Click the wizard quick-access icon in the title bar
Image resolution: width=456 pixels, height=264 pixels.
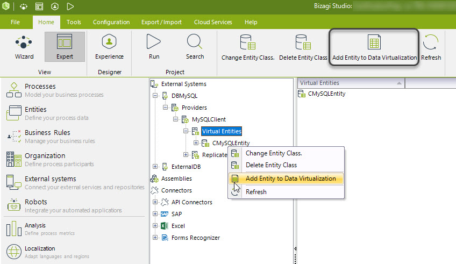click(x=24, y=6)
